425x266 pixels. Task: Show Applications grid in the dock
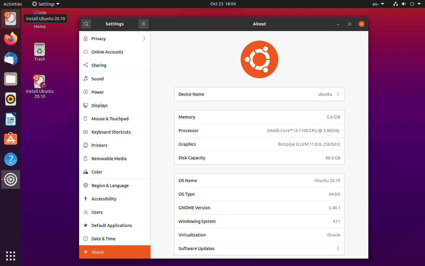point(11,256)
